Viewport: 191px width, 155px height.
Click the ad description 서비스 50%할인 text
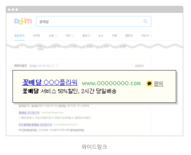pos(69,91)
